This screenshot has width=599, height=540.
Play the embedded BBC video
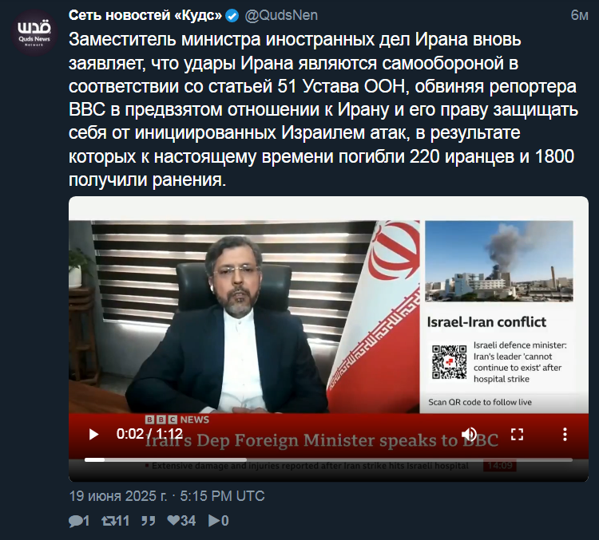pyautogui.click(x=93, y=434)
